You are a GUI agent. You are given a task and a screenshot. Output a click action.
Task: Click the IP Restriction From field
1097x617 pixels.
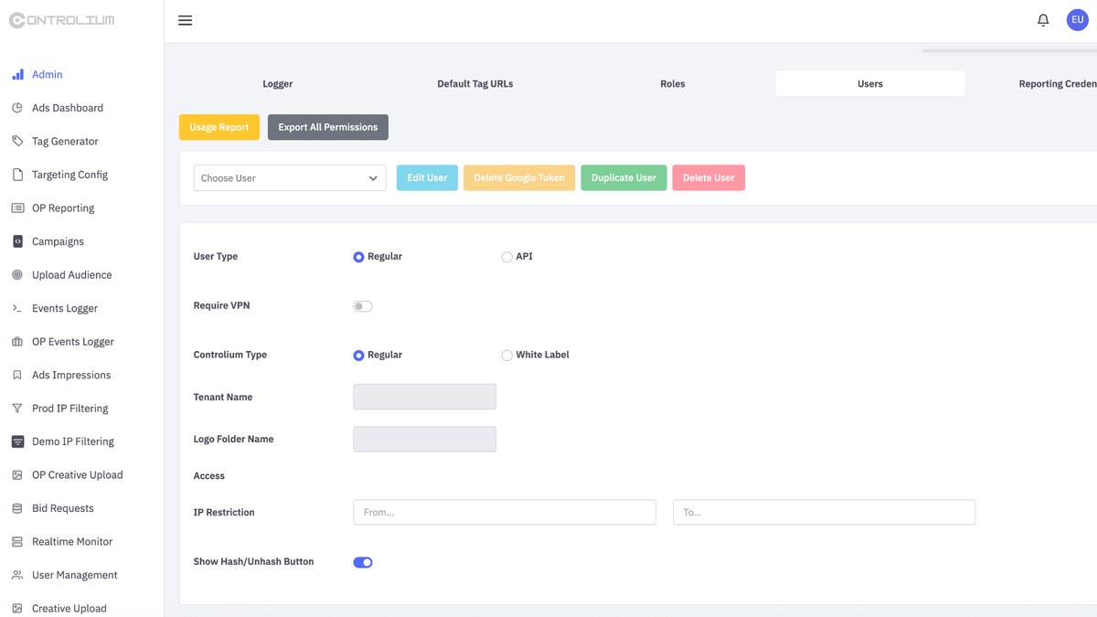tap(505, 512)
